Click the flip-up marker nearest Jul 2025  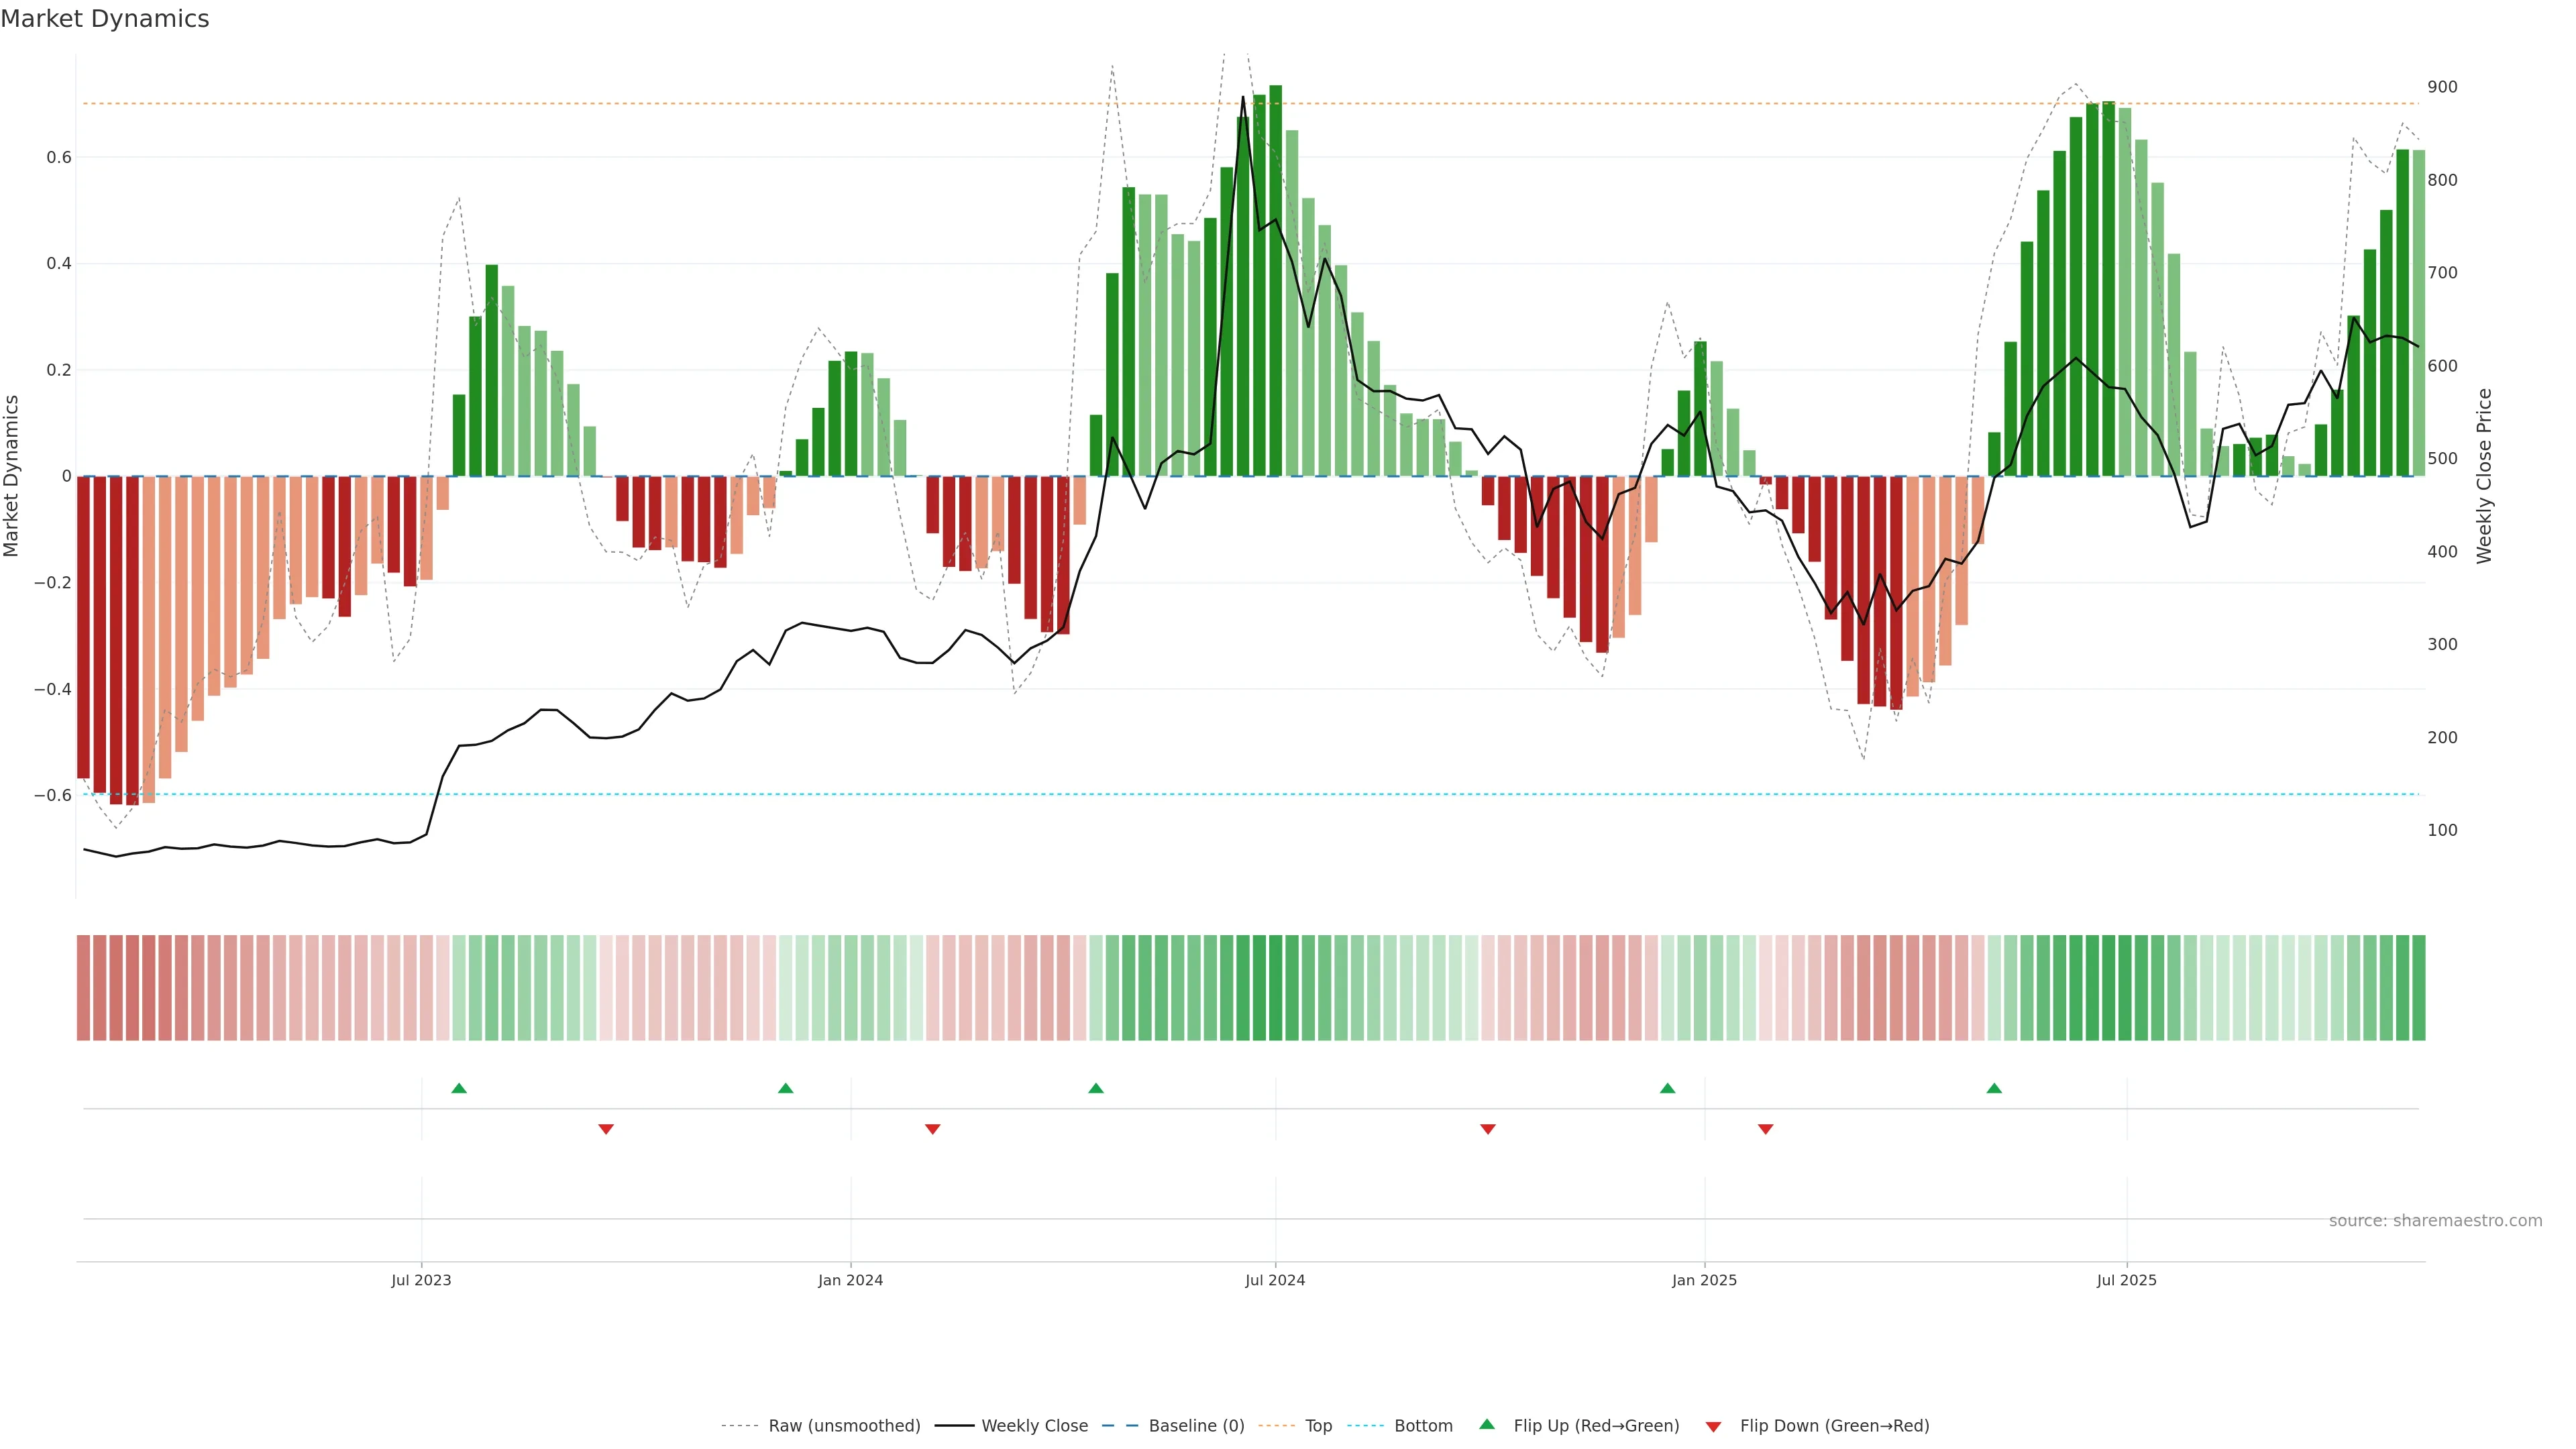[x=1994, y=1088]
